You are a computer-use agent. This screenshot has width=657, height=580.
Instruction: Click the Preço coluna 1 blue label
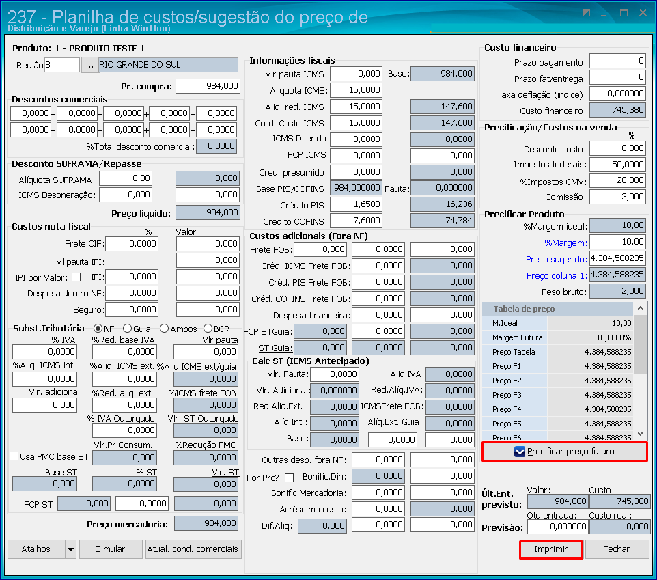[557, 276]
